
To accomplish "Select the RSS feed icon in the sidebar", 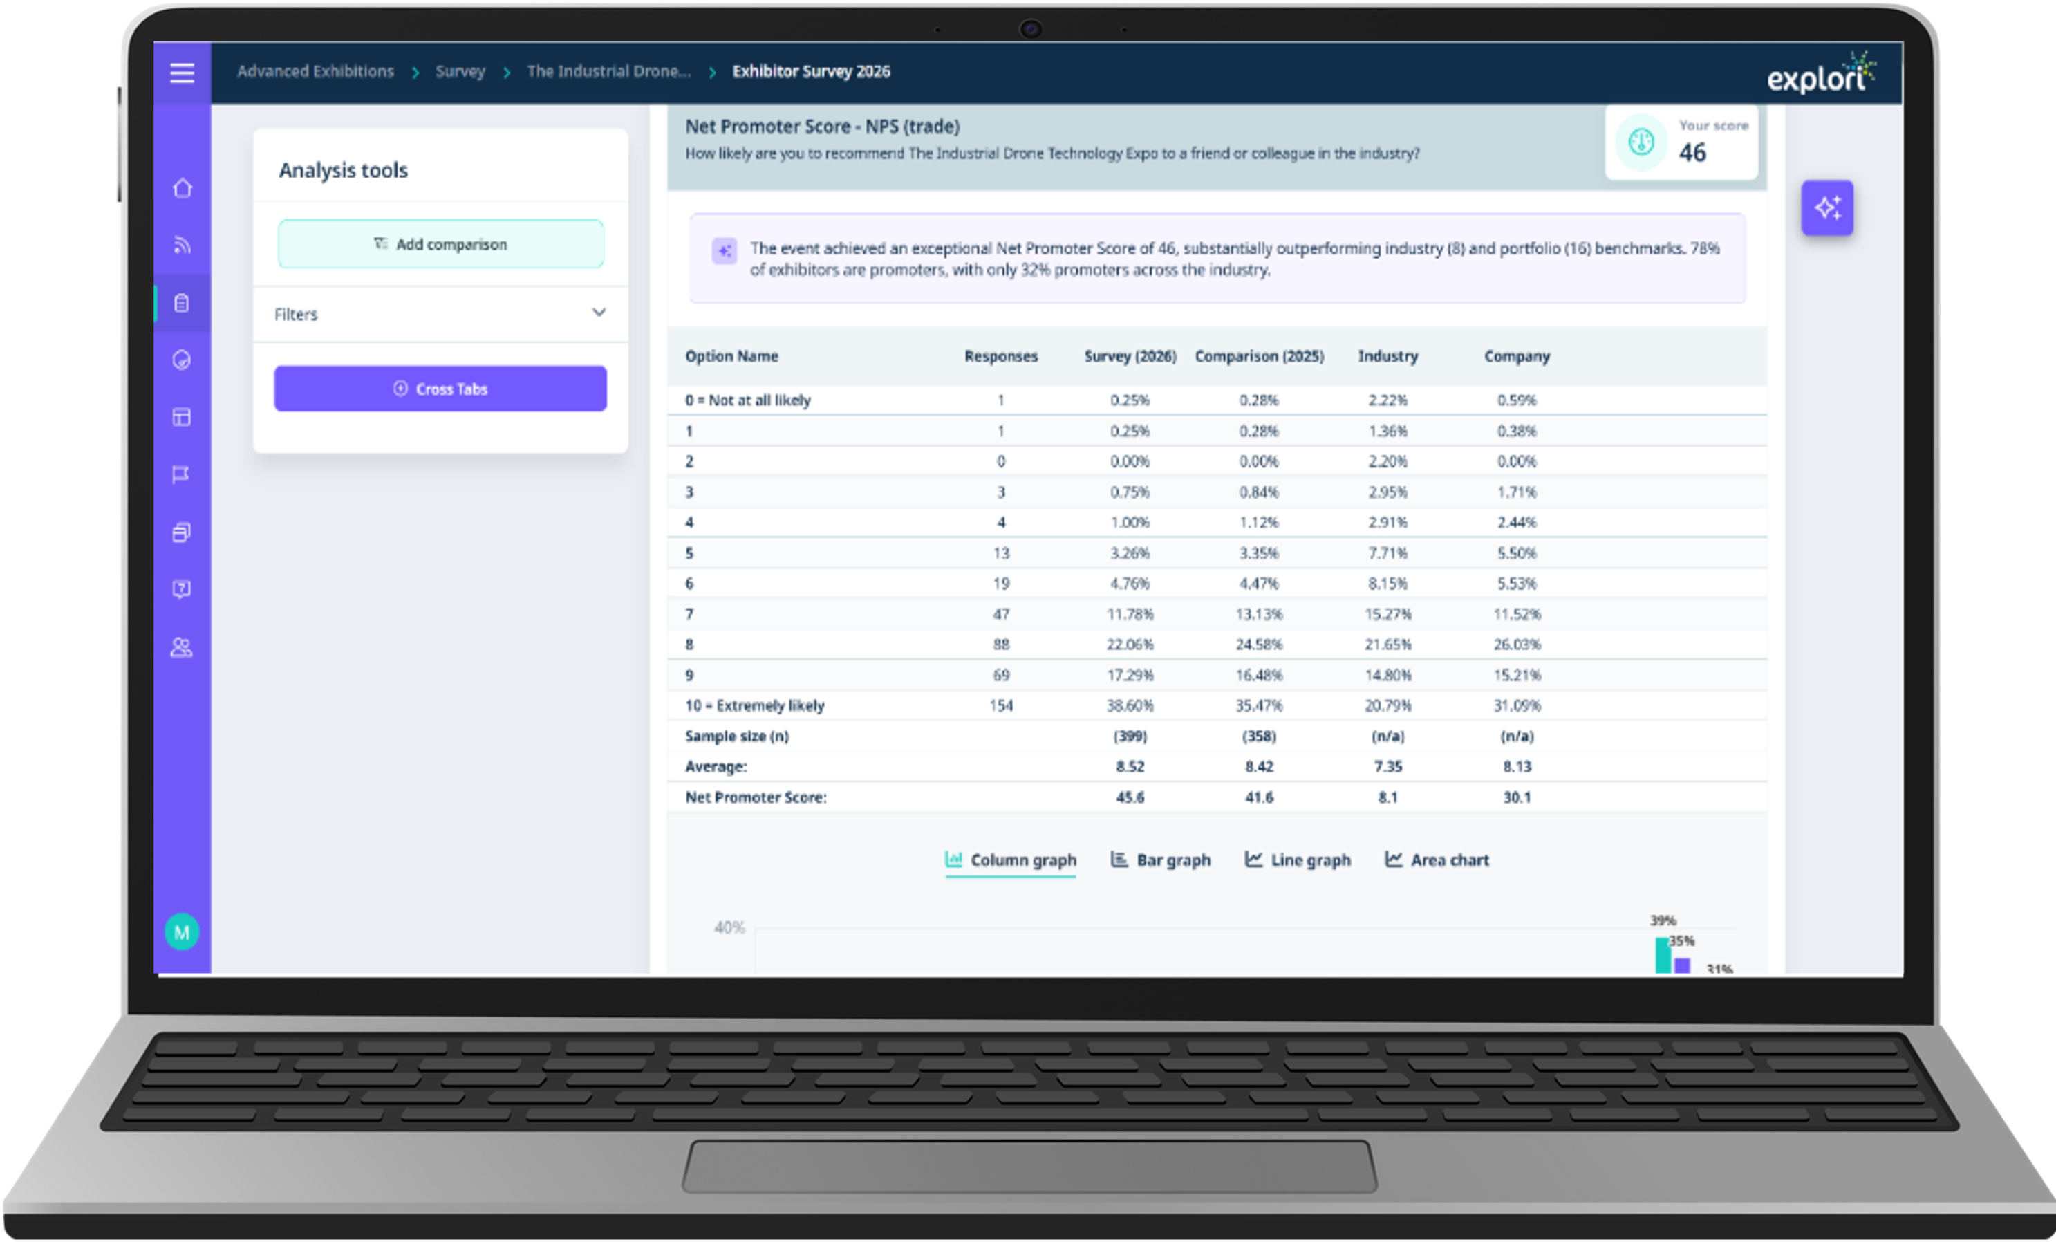I will pos(182,245).
